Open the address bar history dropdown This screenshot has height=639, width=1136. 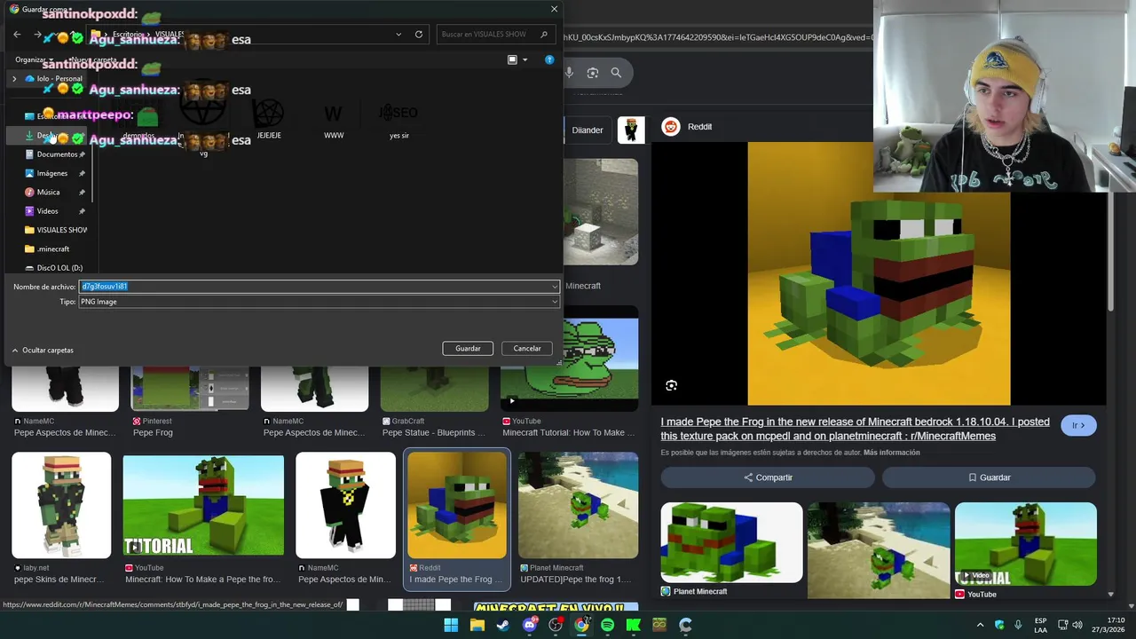[398, 35]
